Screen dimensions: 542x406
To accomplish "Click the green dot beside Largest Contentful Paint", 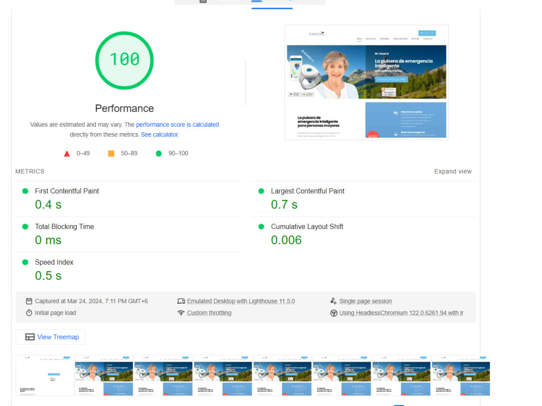I will [x=262, y=191].
